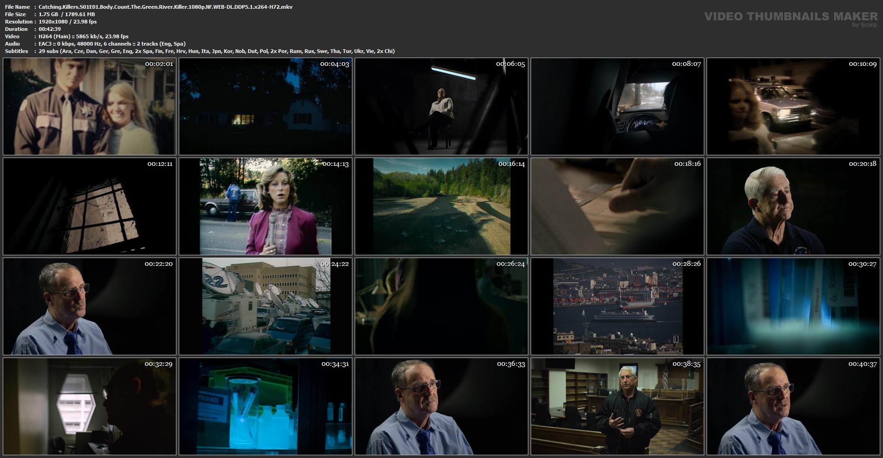Screen dimensions: 883x458
Task: Select the thumbnail at 00:06:05
Action: (x=441, y=106)
